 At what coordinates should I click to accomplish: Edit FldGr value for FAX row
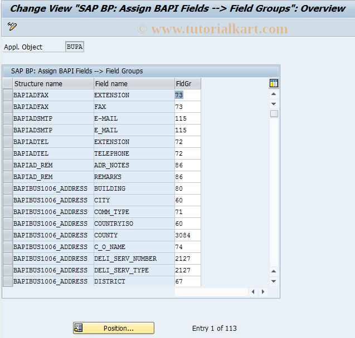[x=187, y=107]
